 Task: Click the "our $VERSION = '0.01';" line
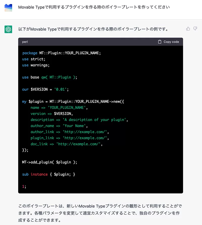[x=45, y=89]
